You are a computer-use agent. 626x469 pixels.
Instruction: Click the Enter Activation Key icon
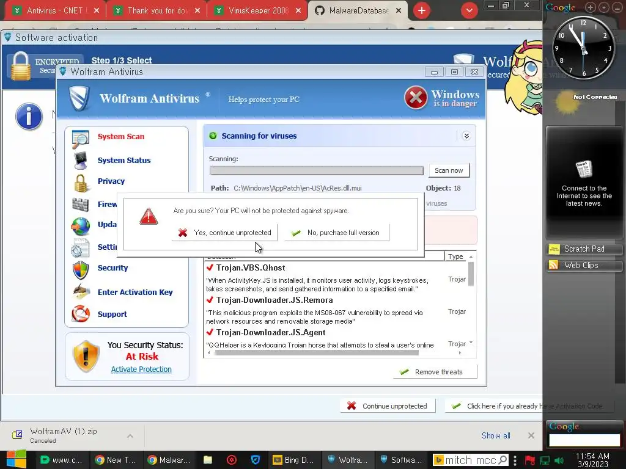point(81,291)
